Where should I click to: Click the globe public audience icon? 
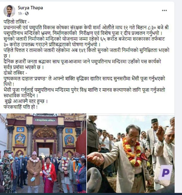tap(27, 13)
